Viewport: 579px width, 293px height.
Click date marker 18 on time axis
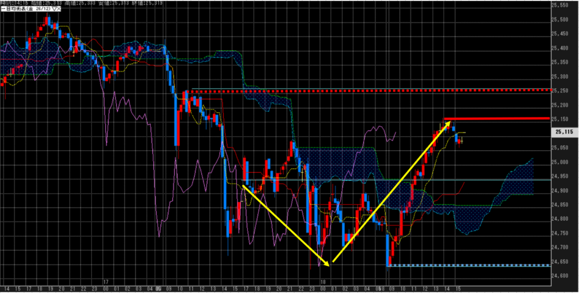pyautogui.click(x=323, y=281)
